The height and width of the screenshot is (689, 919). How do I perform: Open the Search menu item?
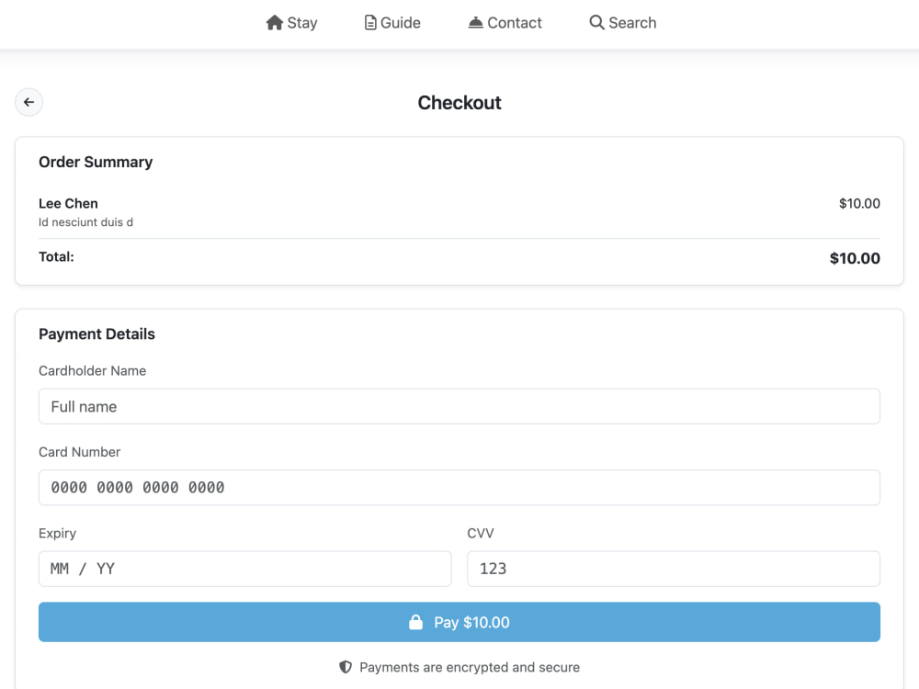[622, 23]
